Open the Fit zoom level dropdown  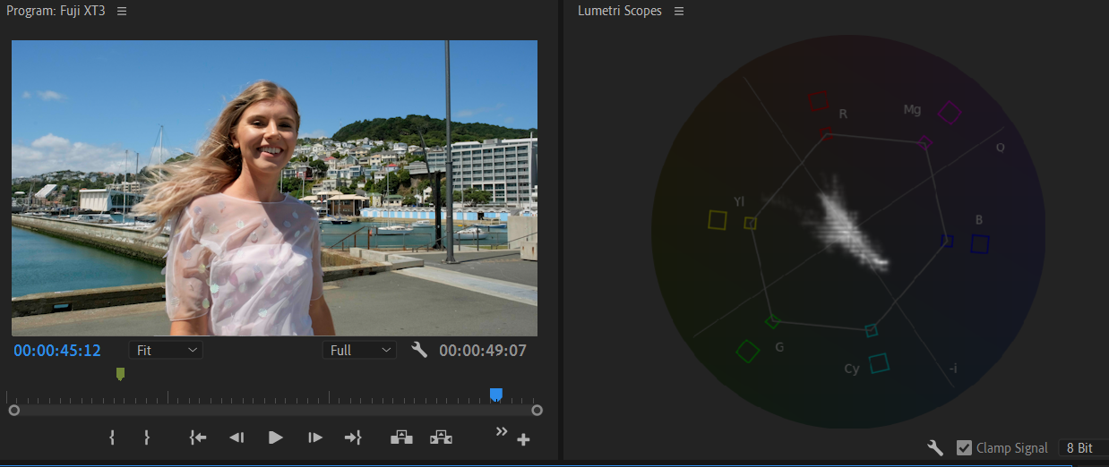click(166, 350)
